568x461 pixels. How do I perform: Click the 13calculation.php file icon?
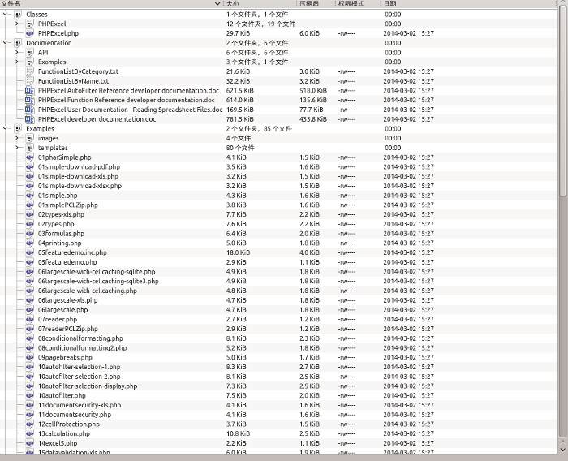click(30, 433)
